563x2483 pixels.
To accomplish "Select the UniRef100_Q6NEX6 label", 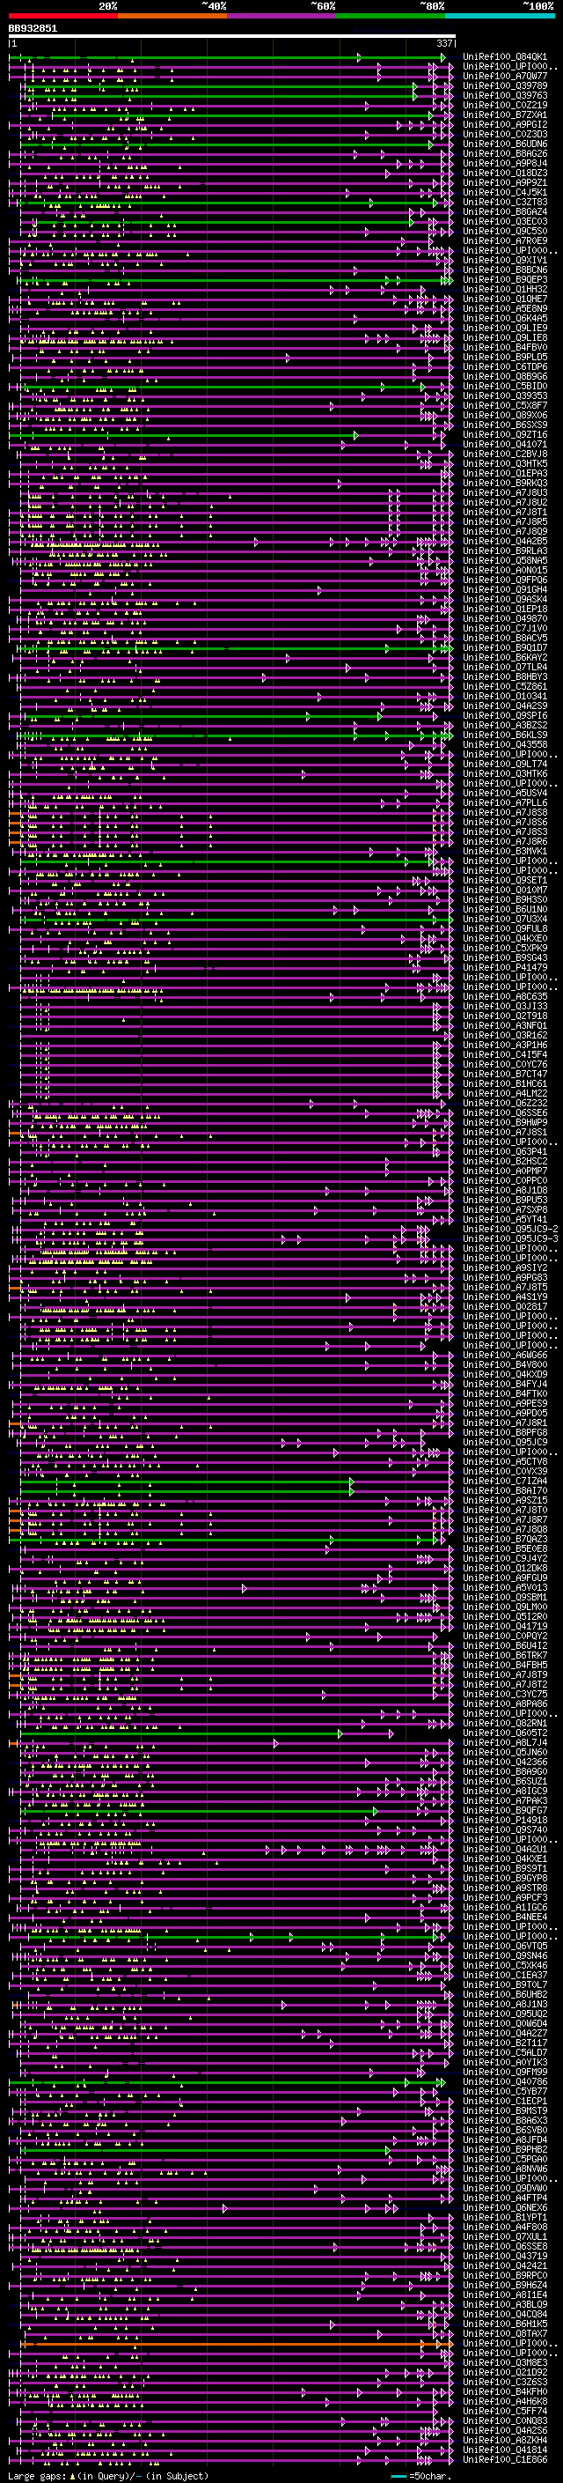I will pos(505,2206).
